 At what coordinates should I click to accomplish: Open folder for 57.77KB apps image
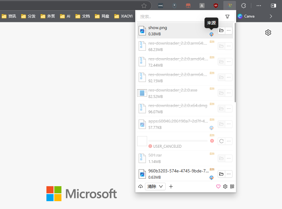[x=221, y=124]
